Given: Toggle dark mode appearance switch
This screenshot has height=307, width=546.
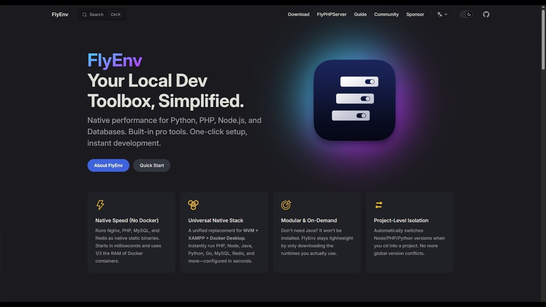Looking at the screenshot, I should (x=466, y=14).
